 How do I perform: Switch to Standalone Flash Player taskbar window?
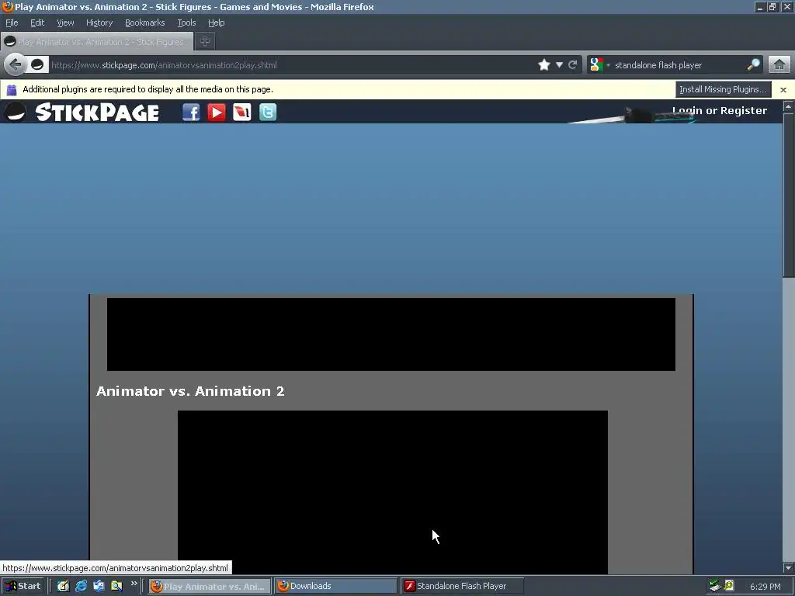462,586
